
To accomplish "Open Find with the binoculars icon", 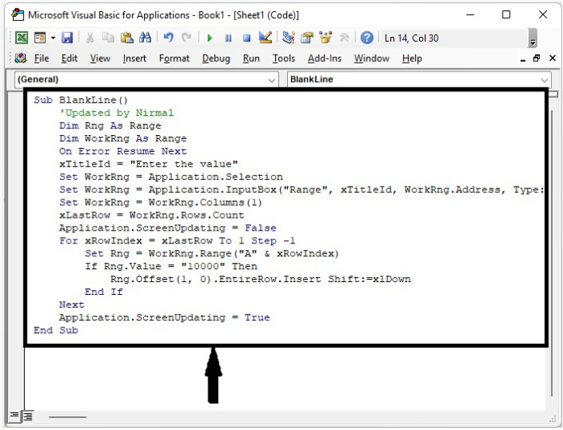I will (x=145, y=38).
